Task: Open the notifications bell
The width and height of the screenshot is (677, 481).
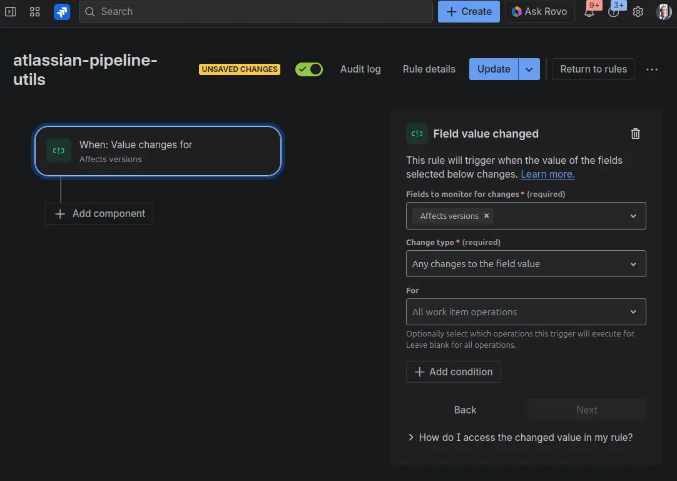Action: click(x=589, y=12)
